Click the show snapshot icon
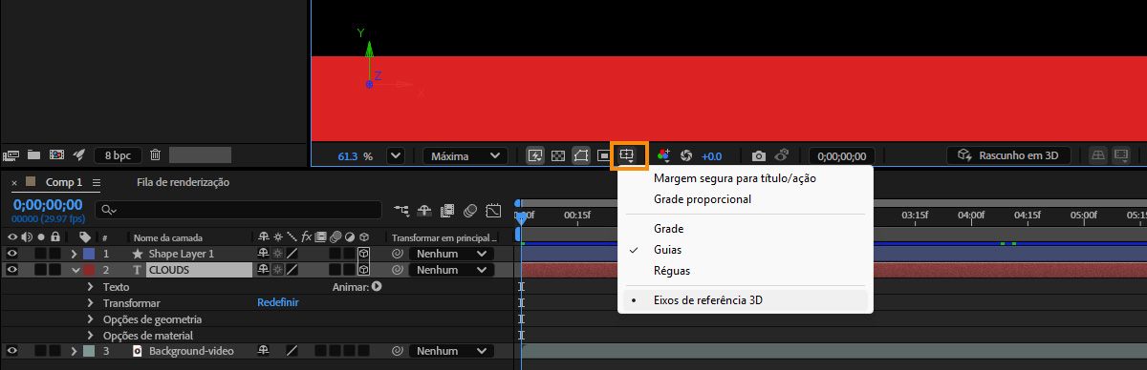Image resolution: width=1147 pixels, height=370 pixels. pyautogui.click(x=781, y=155)
